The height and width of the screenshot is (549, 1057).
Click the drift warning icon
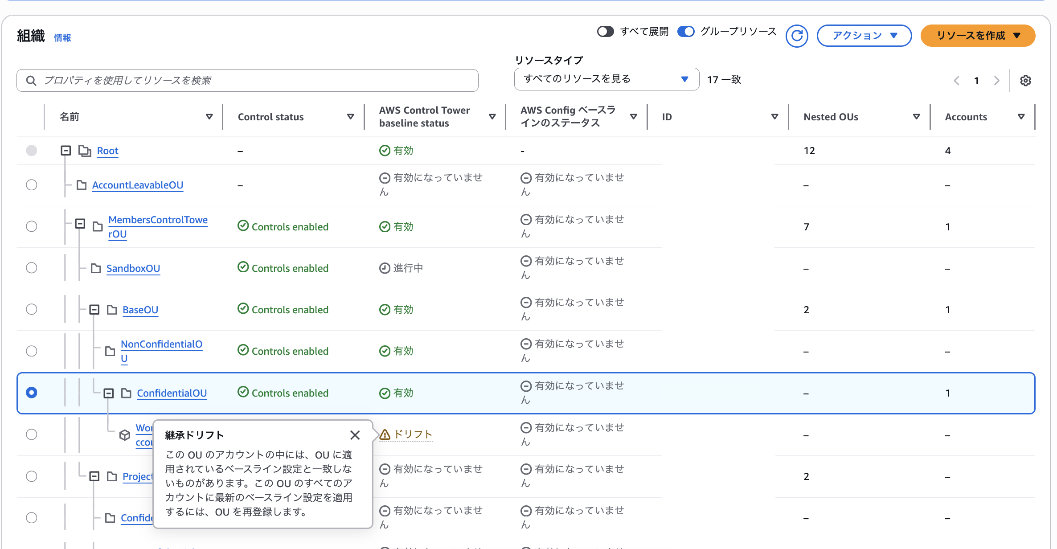(x=385, y=434)
